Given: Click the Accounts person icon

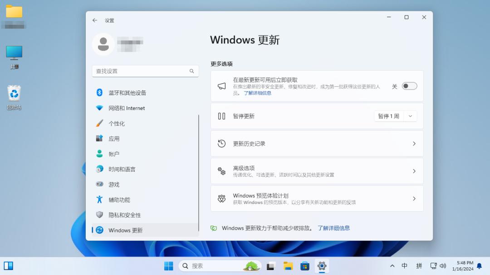Looking at the screenshot, I should [99, 153].
